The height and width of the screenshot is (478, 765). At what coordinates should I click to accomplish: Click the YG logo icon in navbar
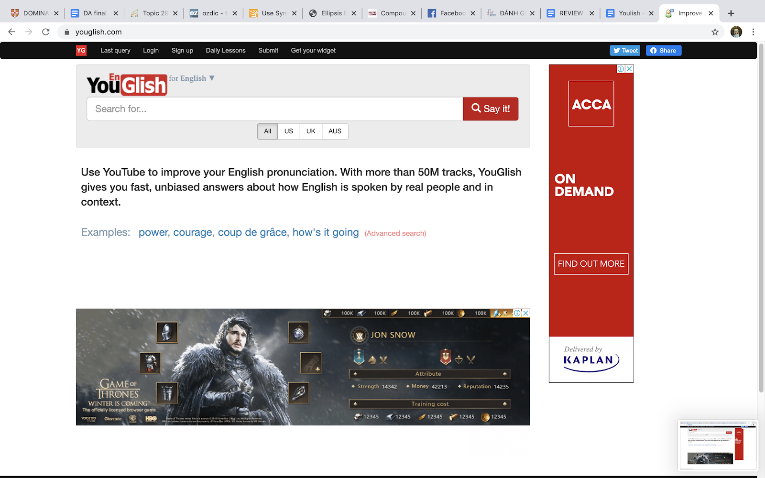coord(81,50)
